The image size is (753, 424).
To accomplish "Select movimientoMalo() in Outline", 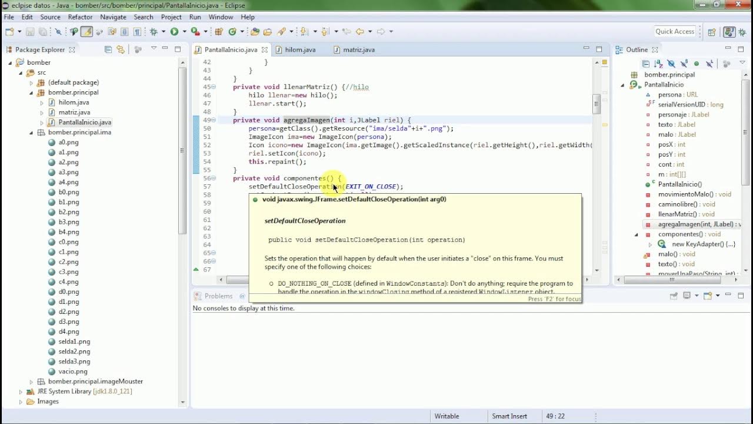I will 694,194.
